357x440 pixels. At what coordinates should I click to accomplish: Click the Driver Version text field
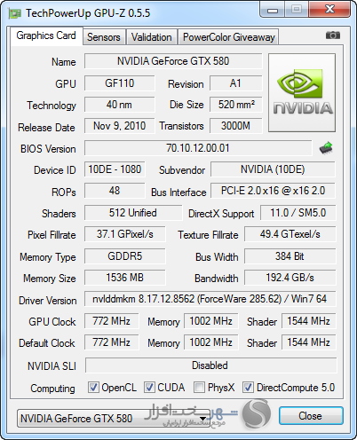click(210, 299)
